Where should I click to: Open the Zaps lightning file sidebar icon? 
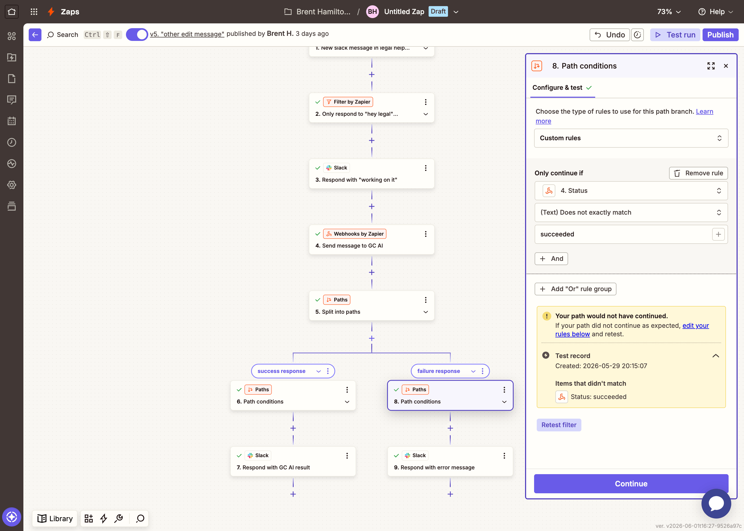(12, 57)
